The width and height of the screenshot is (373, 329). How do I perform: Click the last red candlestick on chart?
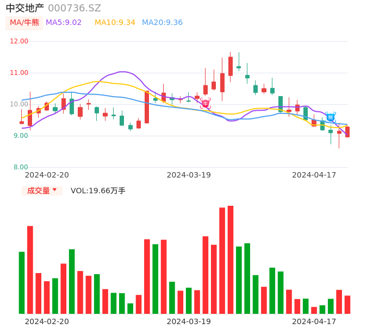(x=347, y=132)
